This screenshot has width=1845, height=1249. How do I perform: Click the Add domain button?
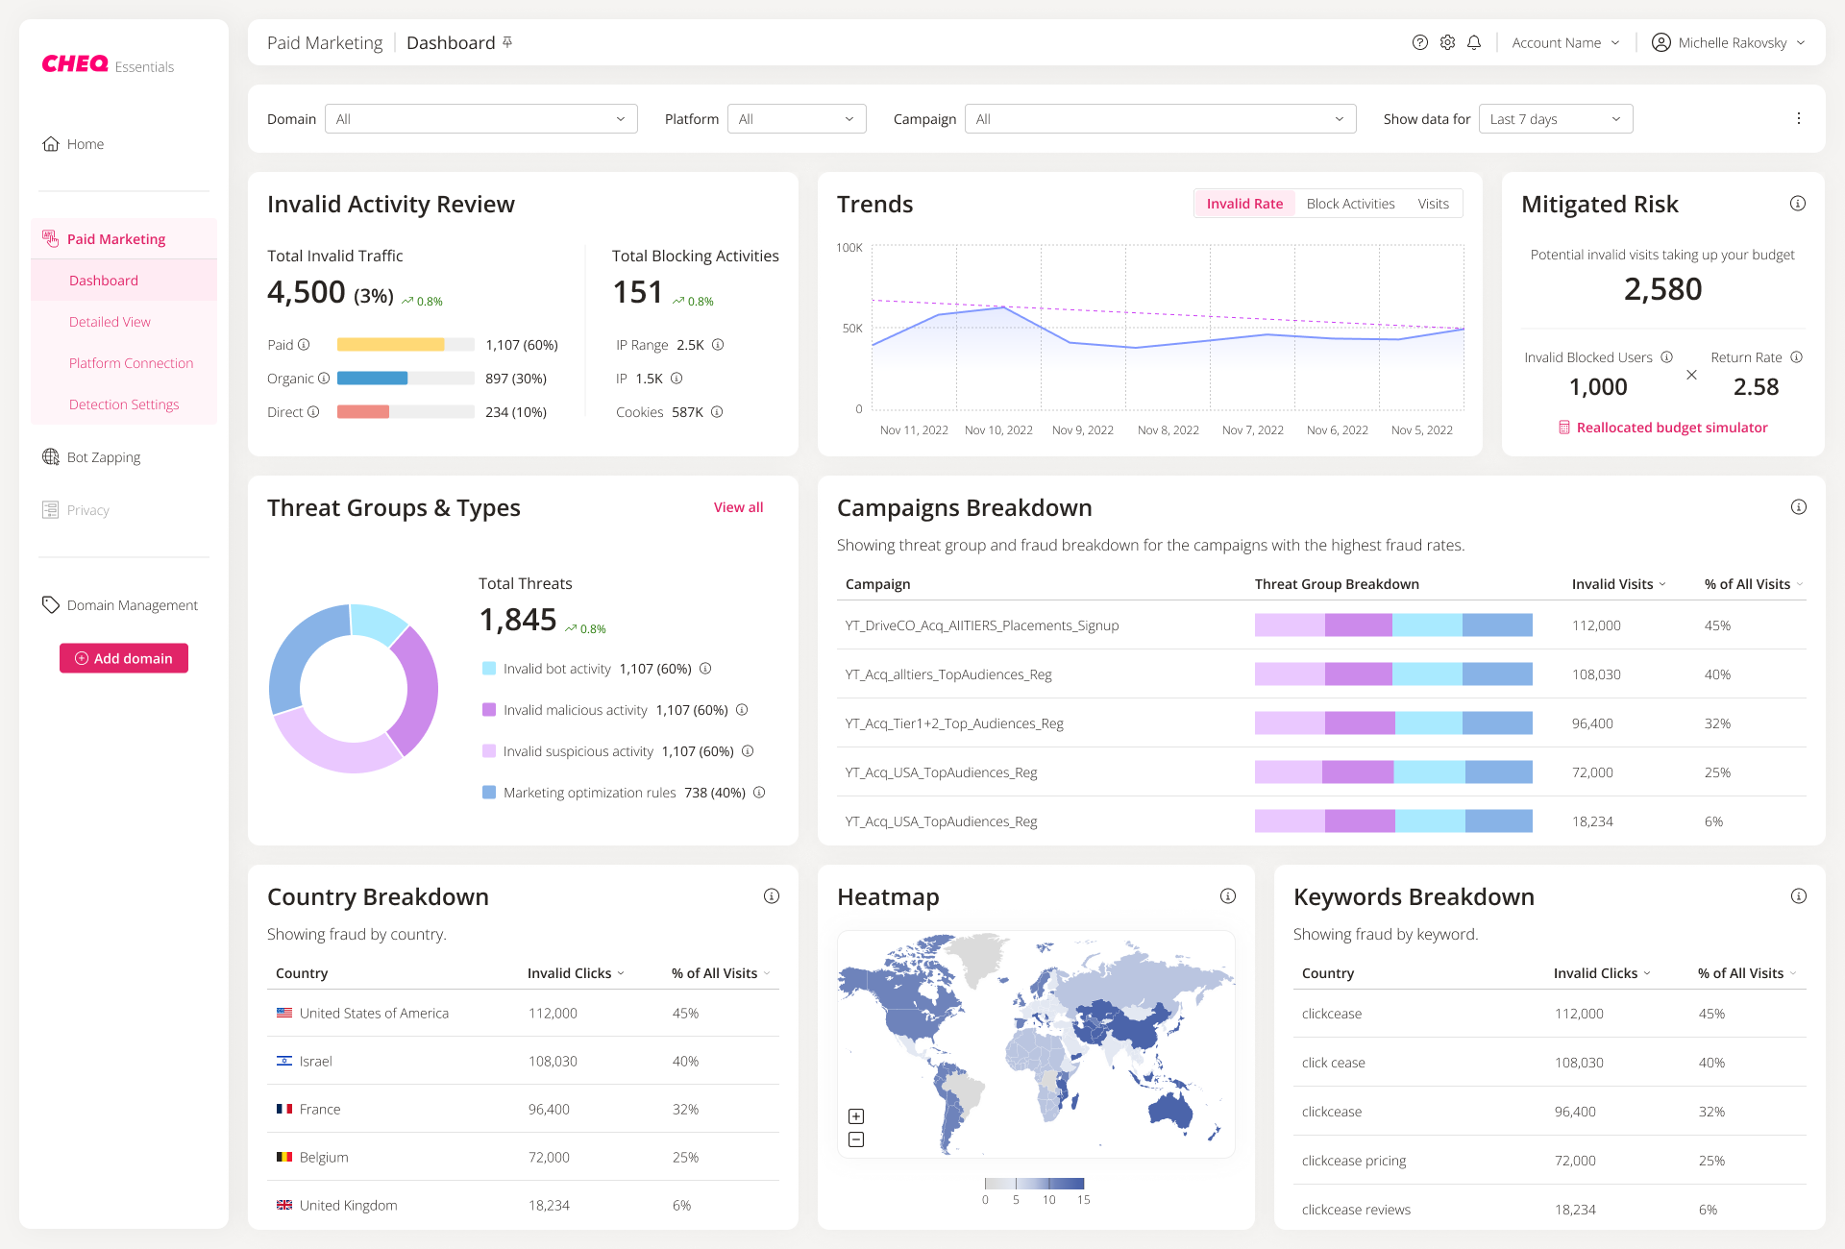tap(123, 658)
